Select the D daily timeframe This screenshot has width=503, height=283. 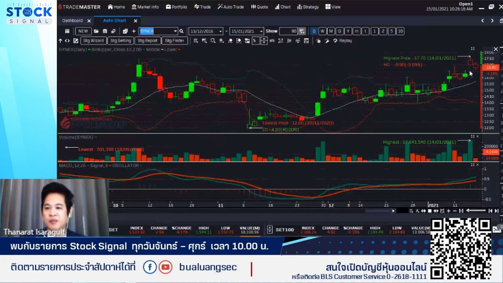[314, 31]
